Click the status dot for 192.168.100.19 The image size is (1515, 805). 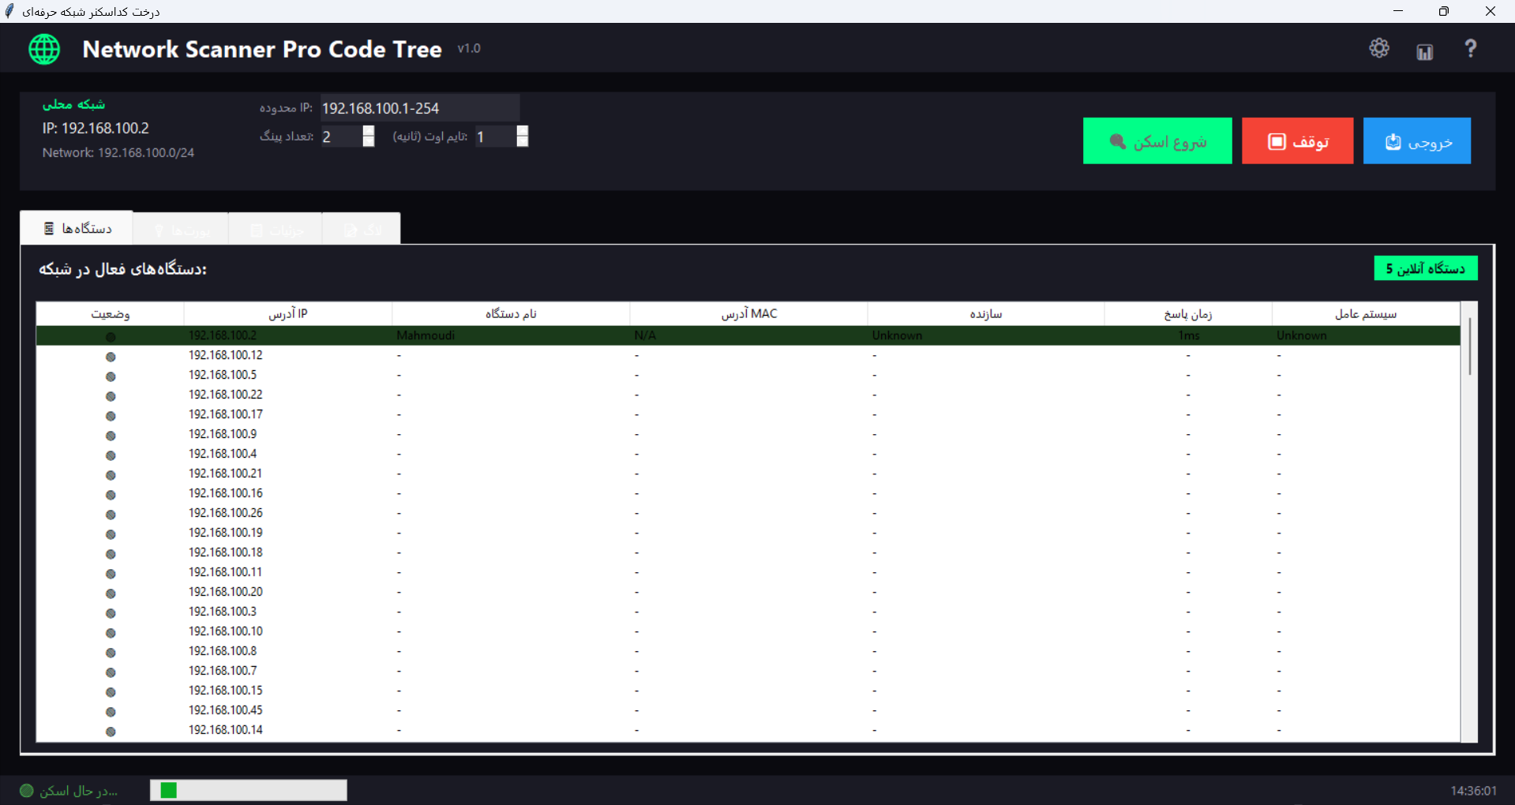coord(111,534)
